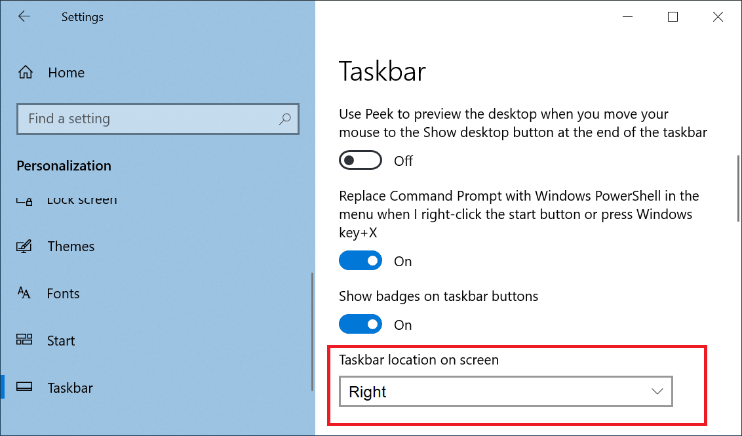Click the dropdown chevron next to Right

657,391
